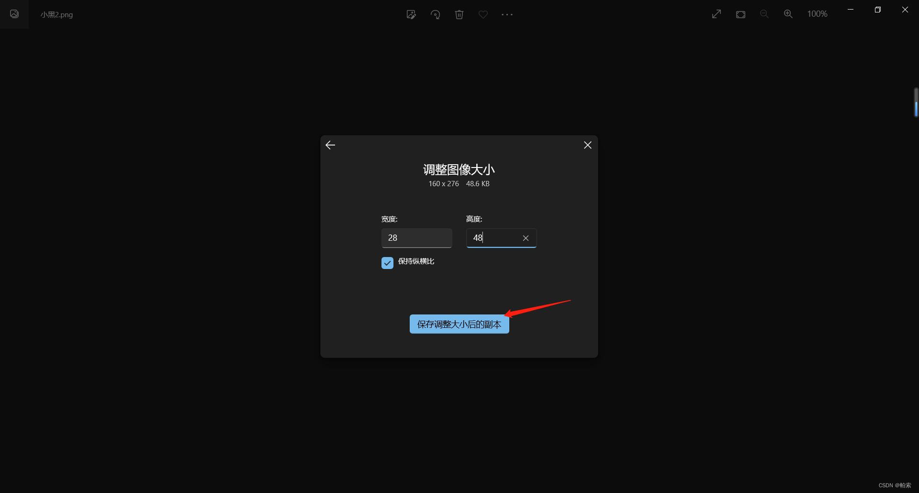Click the file name 小黑2.png
This screenshot has height=493, width=919.
point(56,15)
